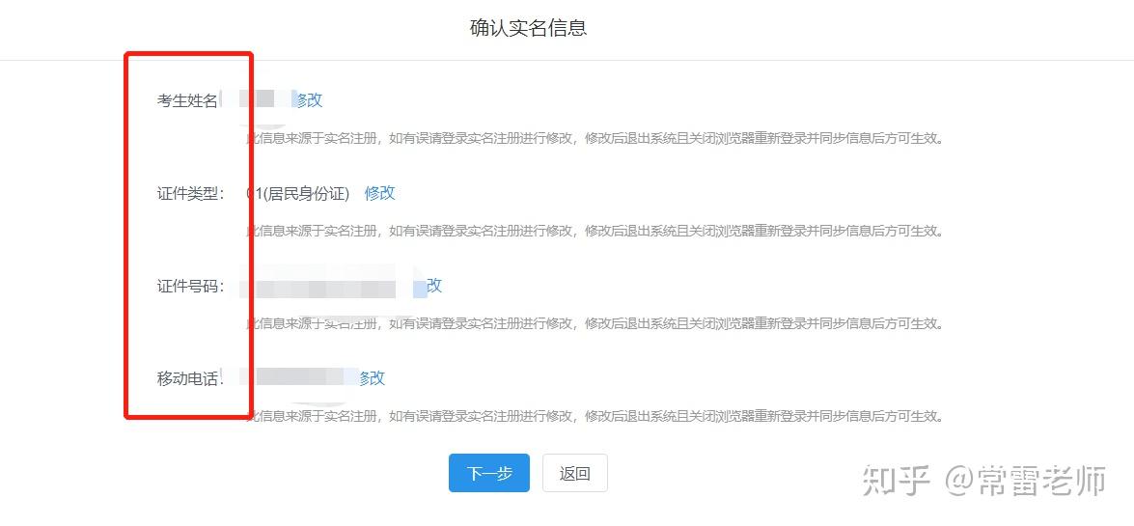
Task: Click 修改 link beside 01(居民身份证)
Action: pyautogui.click(x=379, y=193)
